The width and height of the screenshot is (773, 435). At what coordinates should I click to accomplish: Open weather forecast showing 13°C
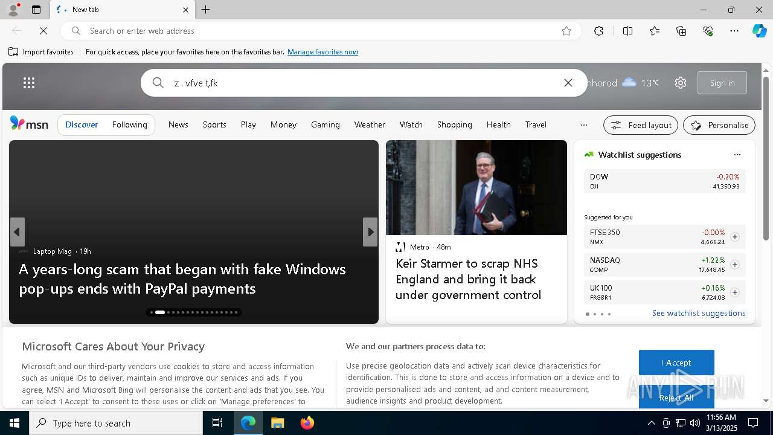(640, 83)
